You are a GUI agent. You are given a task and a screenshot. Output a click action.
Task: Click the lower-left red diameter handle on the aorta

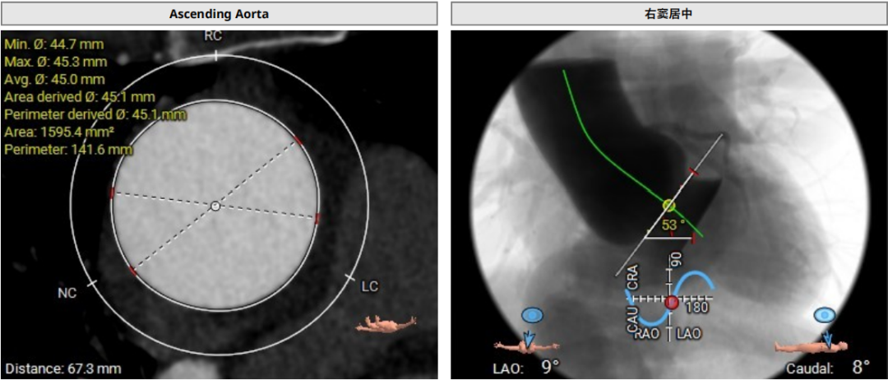click(132, 271)
